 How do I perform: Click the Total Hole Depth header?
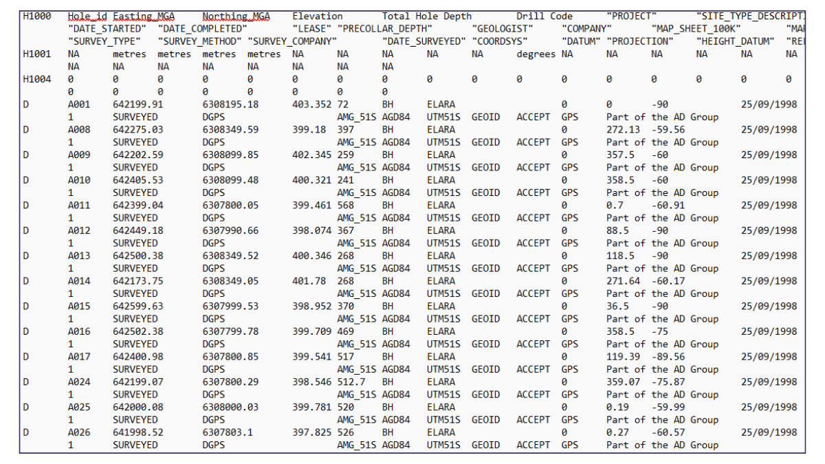tap(427, 16)
